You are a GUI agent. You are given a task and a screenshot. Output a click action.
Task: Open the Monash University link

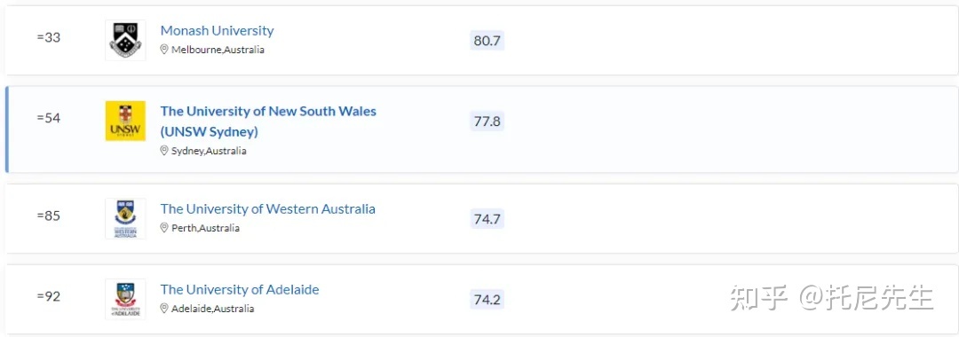pyautogui.click(x=218, y=30)
